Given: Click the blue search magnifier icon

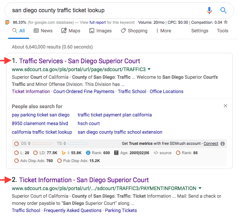Looking at the screenshot, I should coord(223,10).
